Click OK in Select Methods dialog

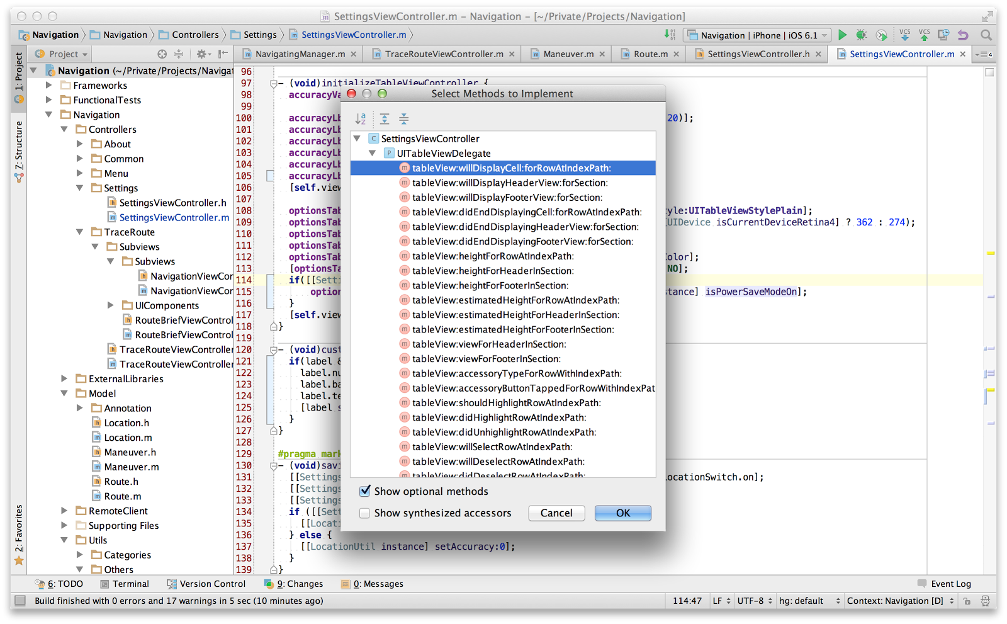point(623,513)
